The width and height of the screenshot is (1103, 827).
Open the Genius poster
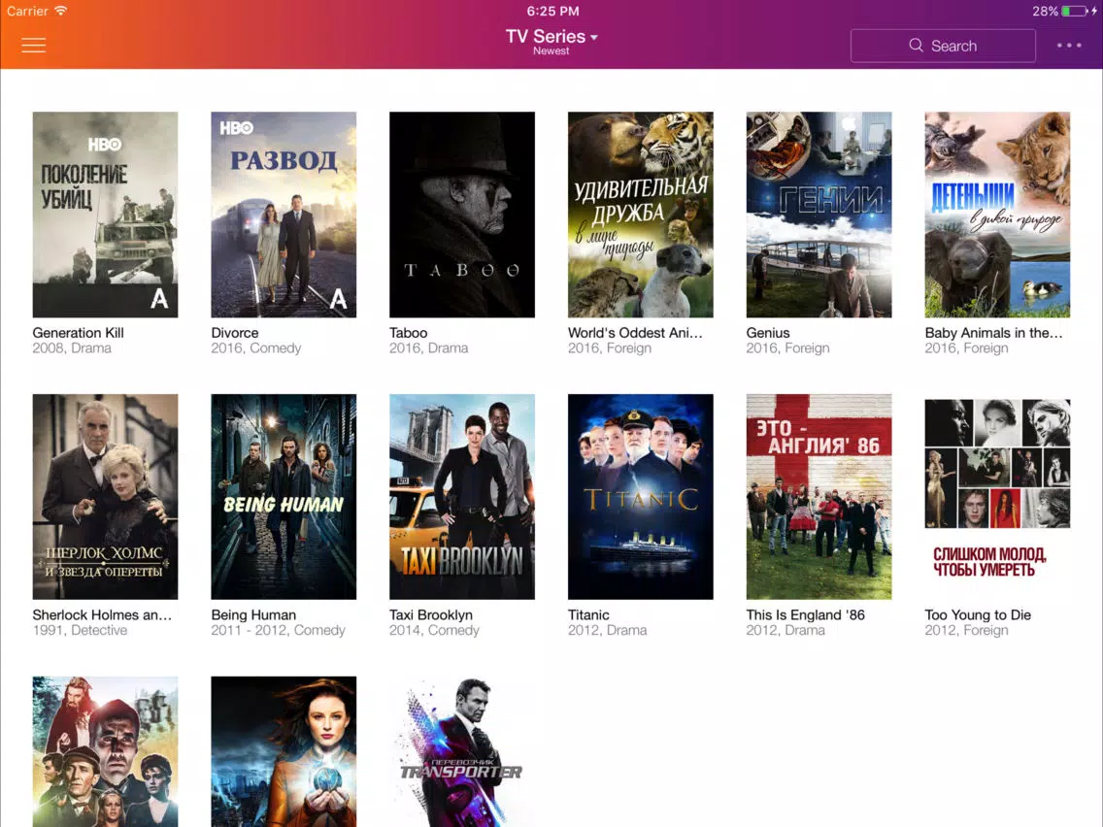(819, 215)
